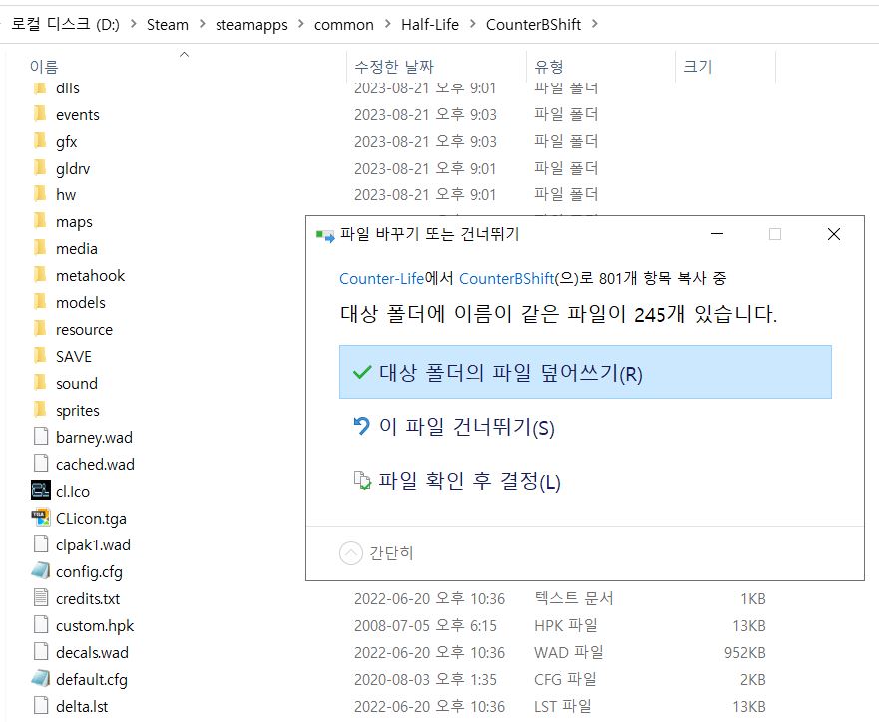Image resolution: width=879 pixels, height=722 pixels.
Task: Click the compare-files icon on decide option
Action: point(362,480)
